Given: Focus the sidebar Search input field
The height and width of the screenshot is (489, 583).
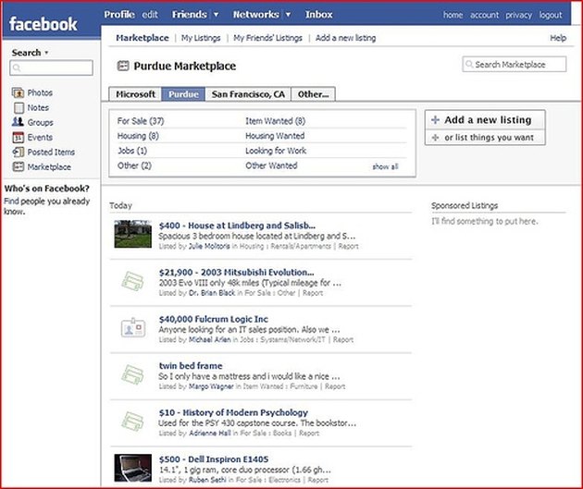Looking at the screenshot, I should pyautogui.click(x=51, y=68).
